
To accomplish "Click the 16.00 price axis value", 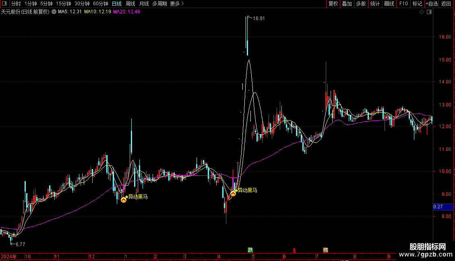I will pyautogui.click(x=445, y=37).
